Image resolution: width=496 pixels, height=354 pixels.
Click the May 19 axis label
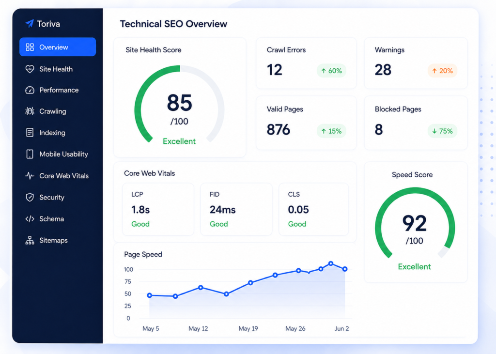click(248, 329)
